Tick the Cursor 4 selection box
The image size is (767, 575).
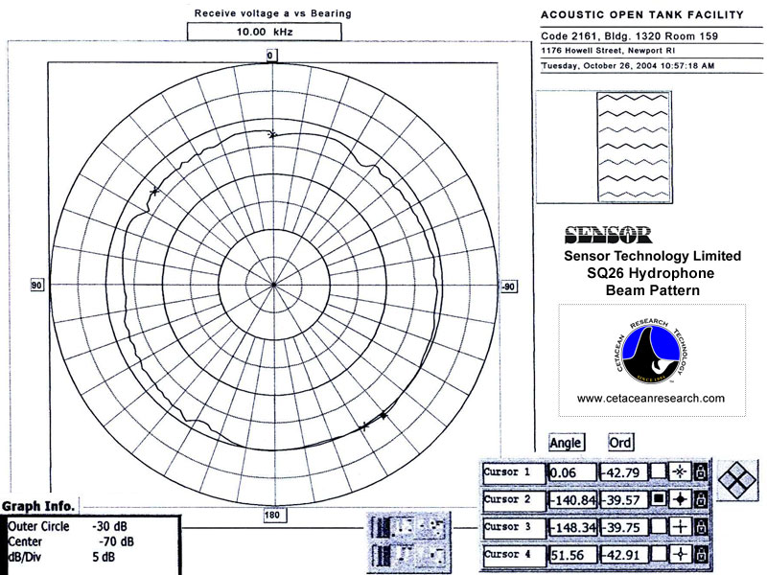(x=659, y=555)
